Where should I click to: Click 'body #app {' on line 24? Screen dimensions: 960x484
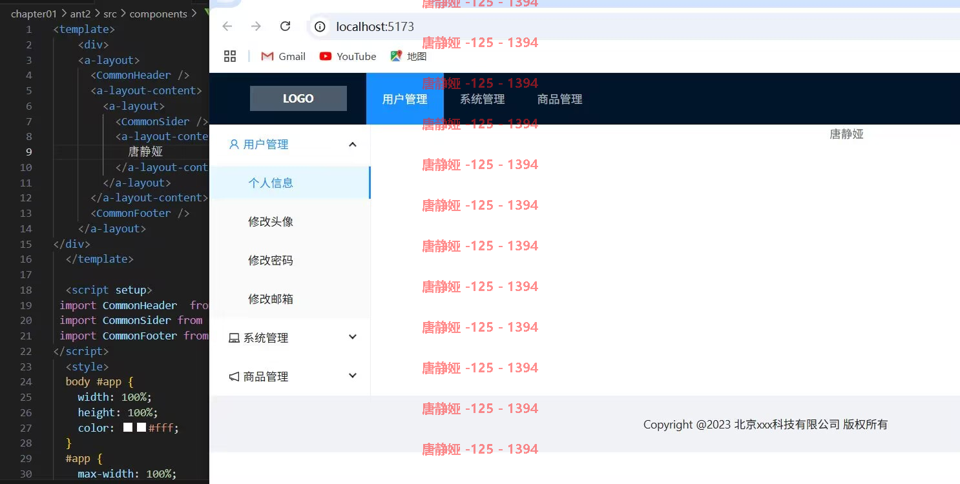(x=99, y=382)
